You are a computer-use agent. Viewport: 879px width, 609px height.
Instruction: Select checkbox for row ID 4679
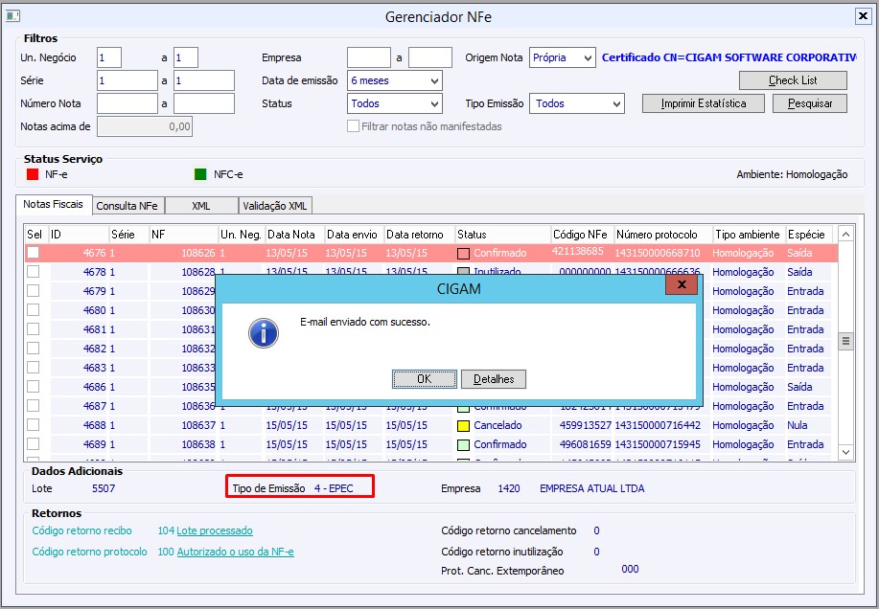(34, 290)
